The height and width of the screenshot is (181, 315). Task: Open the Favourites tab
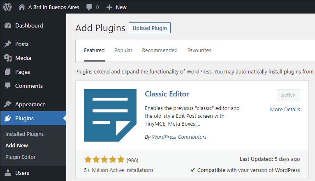pyautogui.click(x=199, y=50)
